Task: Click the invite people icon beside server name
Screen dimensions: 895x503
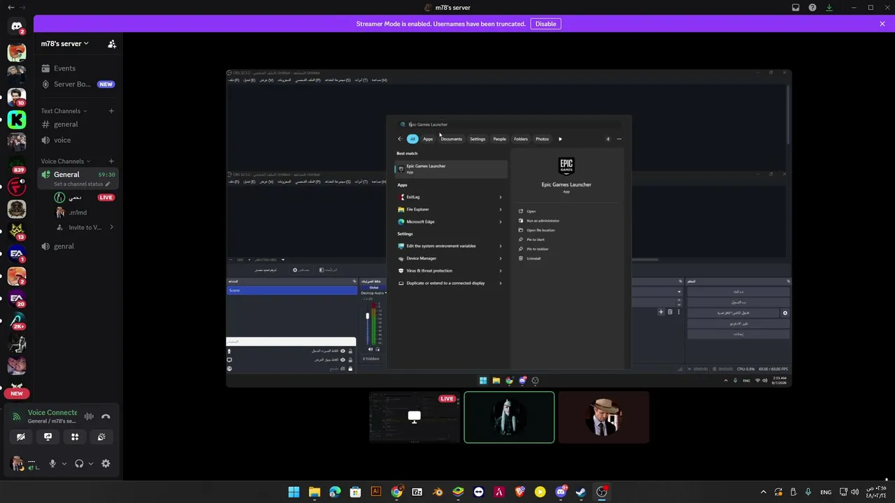Action: tap(112, 44)
